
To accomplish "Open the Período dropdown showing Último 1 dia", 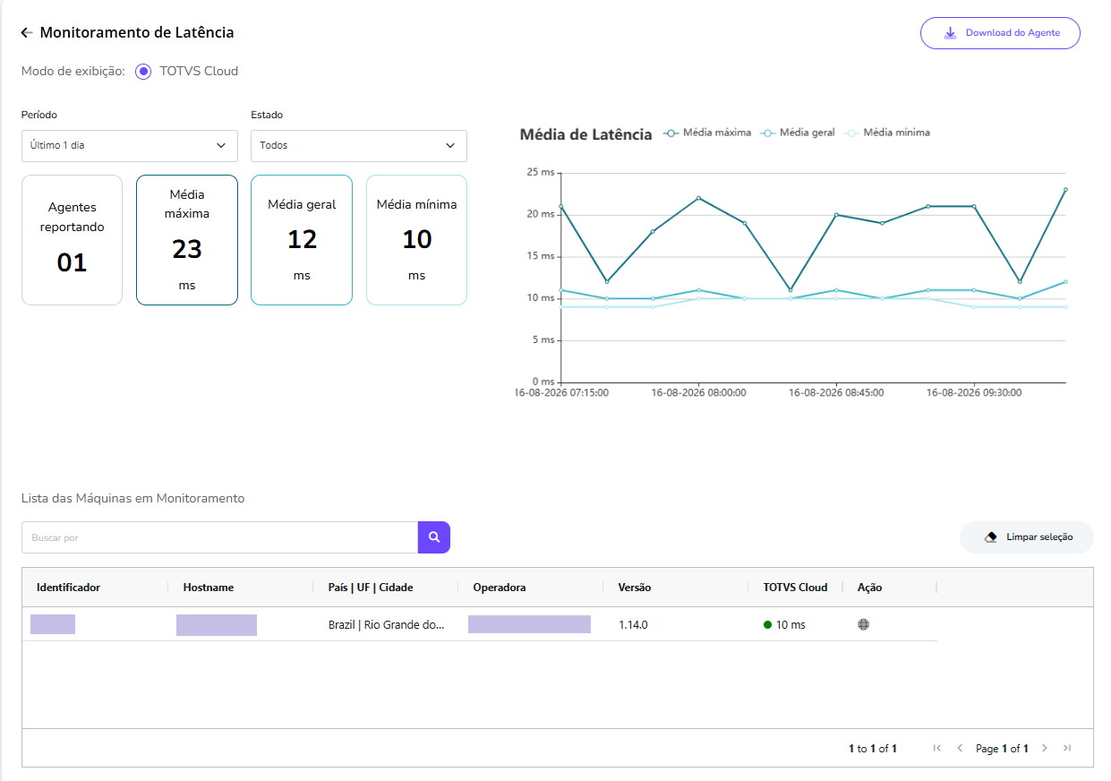I will [x=130, y=145].
